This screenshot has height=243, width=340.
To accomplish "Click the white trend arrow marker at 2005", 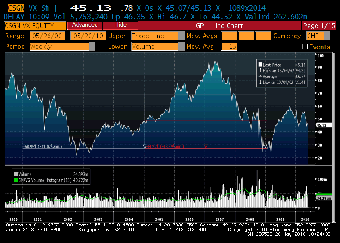I will (x=145, y=147).
